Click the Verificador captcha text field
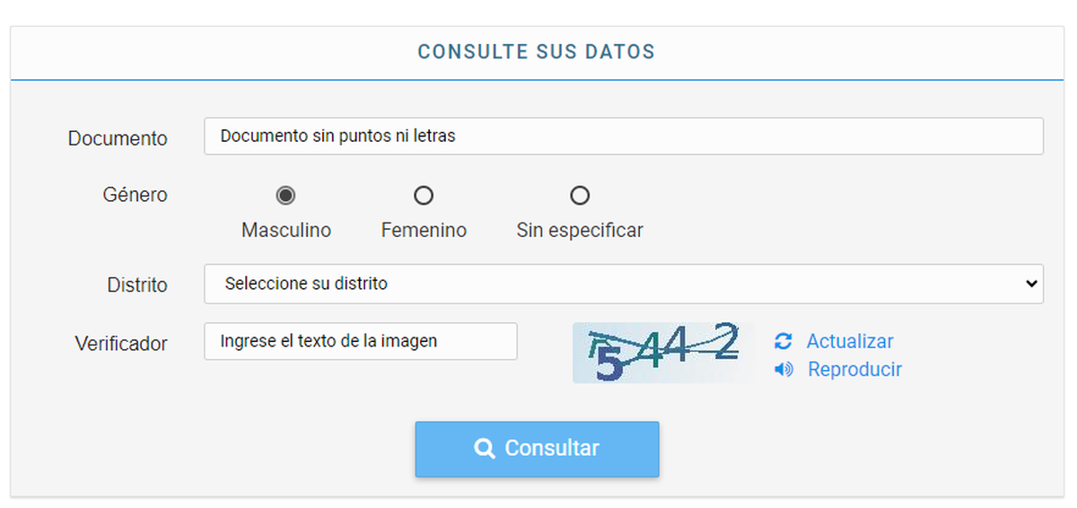The width and height of the screenshot is (1077, 508). pos(360,341)
